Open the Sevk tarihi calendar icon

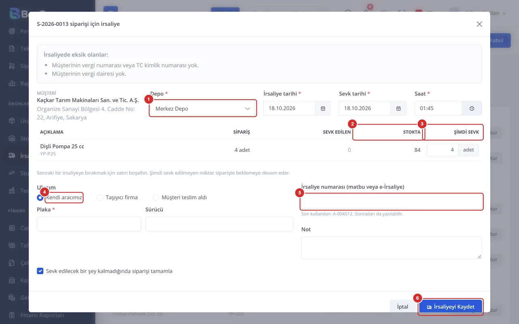pos(399,109)
